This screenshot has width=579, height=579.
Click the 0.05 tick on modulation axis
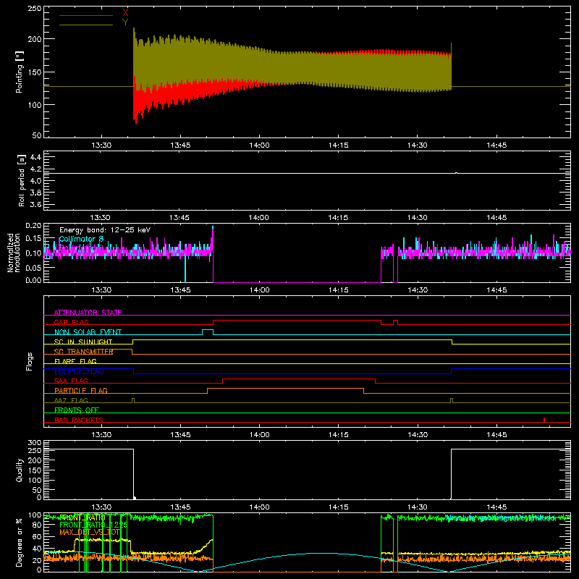[33, 267]
